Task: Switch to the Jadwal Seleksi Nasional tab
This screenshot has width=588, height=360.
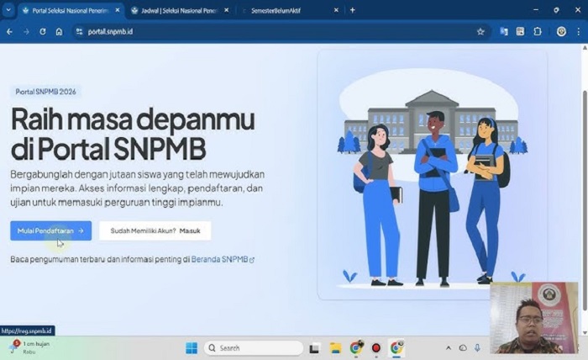Action: [x=179, y=10]
